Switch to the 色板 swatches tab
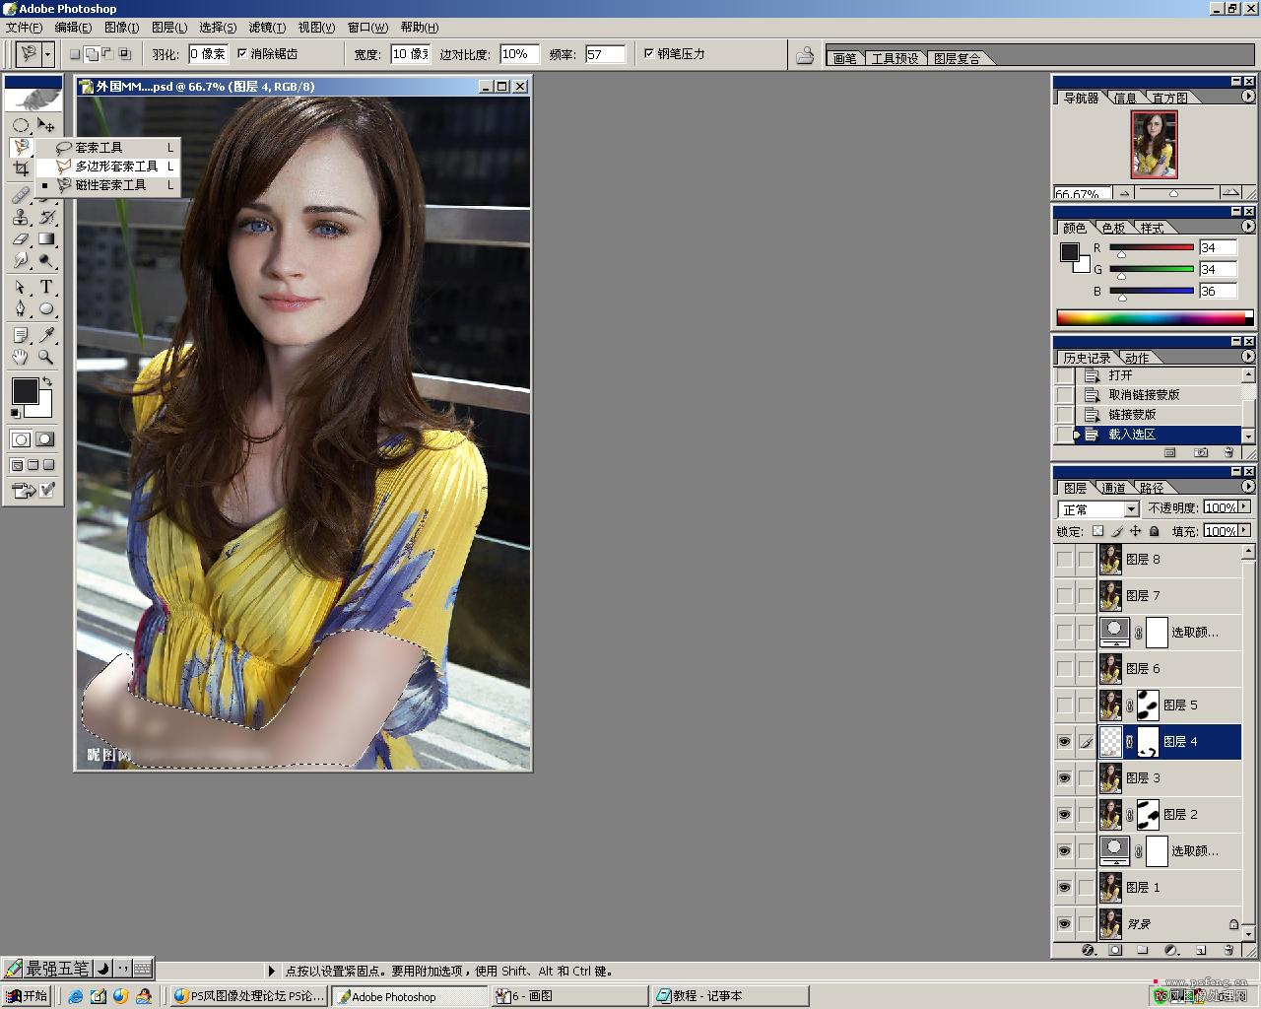The image size is (1261, 1009). tap(1113, 228)
